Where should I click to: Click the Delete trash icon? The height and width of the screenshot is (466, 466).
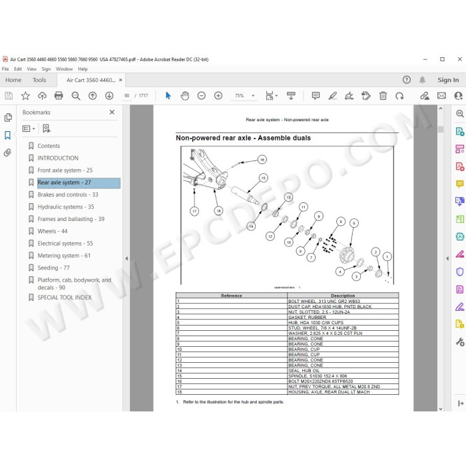pos(383,96)
